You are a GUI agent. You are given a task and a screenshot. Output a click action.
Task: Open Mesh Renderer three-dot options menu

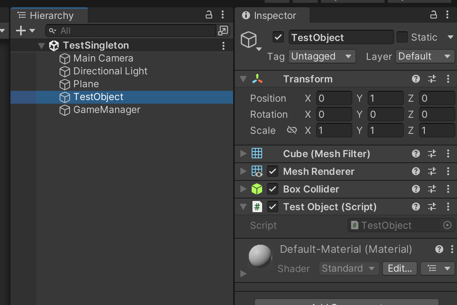pyautogui.click(x=448, y=172)
